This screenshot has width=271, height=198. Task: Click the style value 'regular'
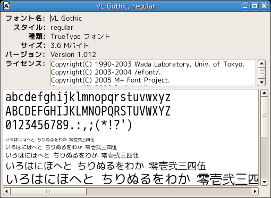62,28
